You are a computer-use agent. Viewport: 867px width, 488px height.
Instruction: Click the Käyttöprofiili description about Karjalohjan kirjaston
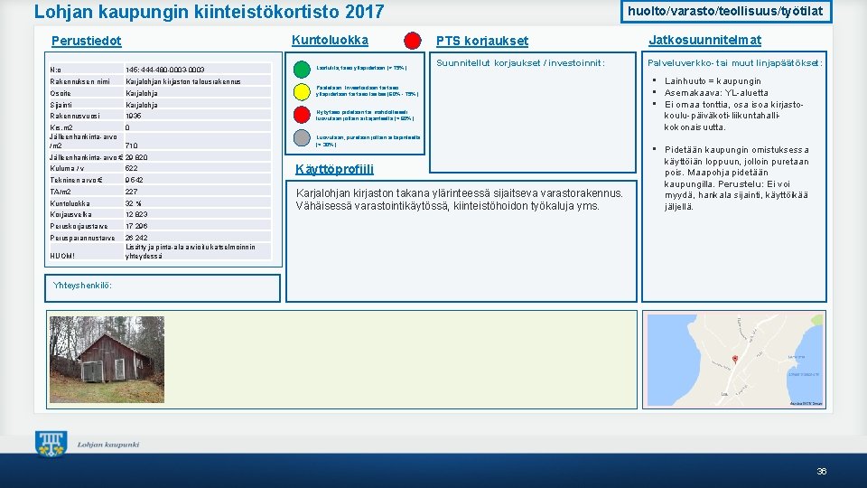[x=460, y=200]
